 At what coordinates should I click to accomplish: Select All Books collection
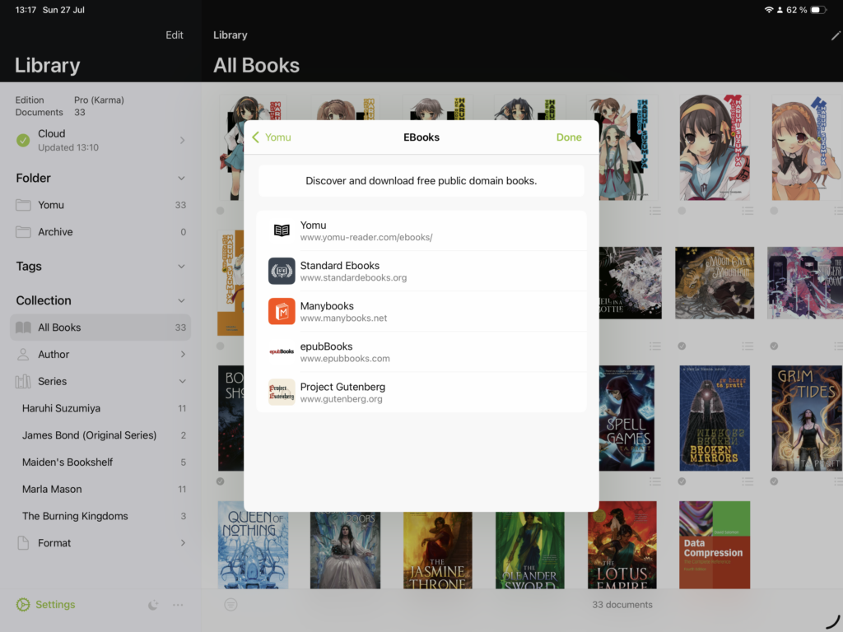tap(100, 328)
